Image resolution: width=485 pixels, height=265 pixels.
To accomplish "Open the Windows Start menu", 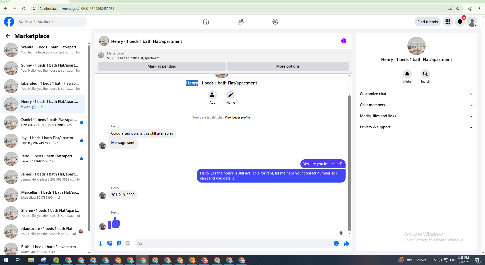I will 6,260.
